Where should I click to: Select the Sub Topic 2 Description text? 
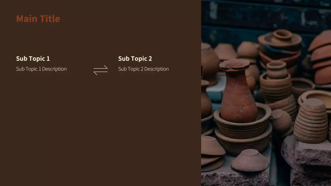(144, 69)
